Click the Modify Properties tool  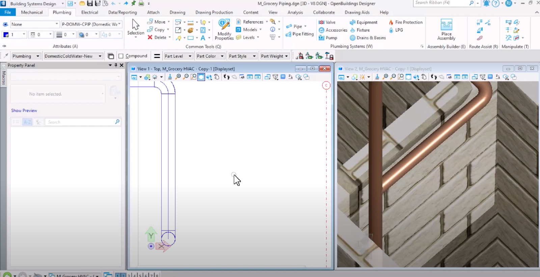(224, 30)
